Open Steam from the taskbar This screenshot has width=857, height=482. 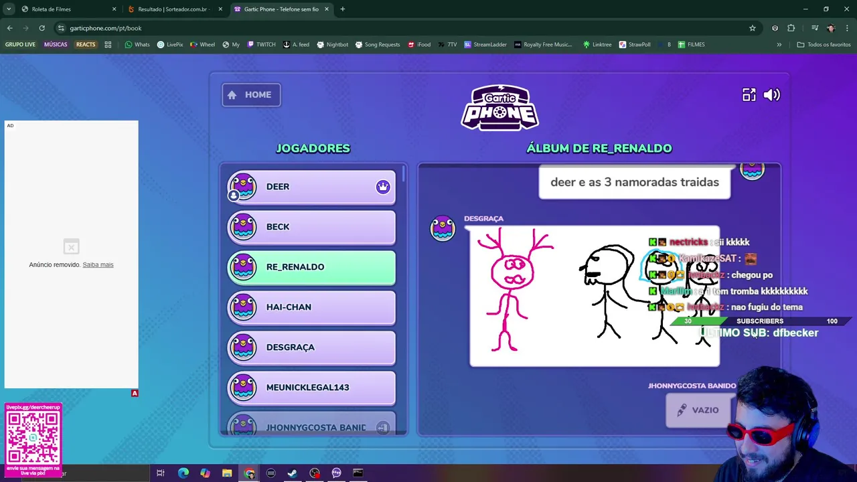point(293,473)
